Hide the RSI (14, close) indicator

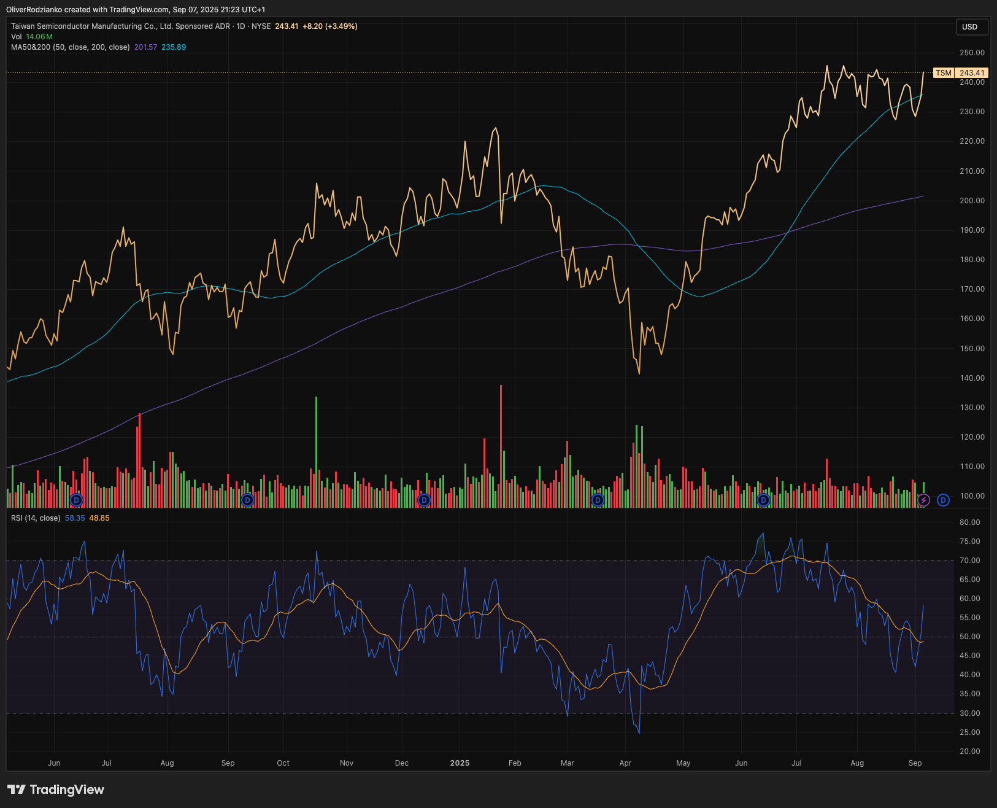(x=36, y=518)
